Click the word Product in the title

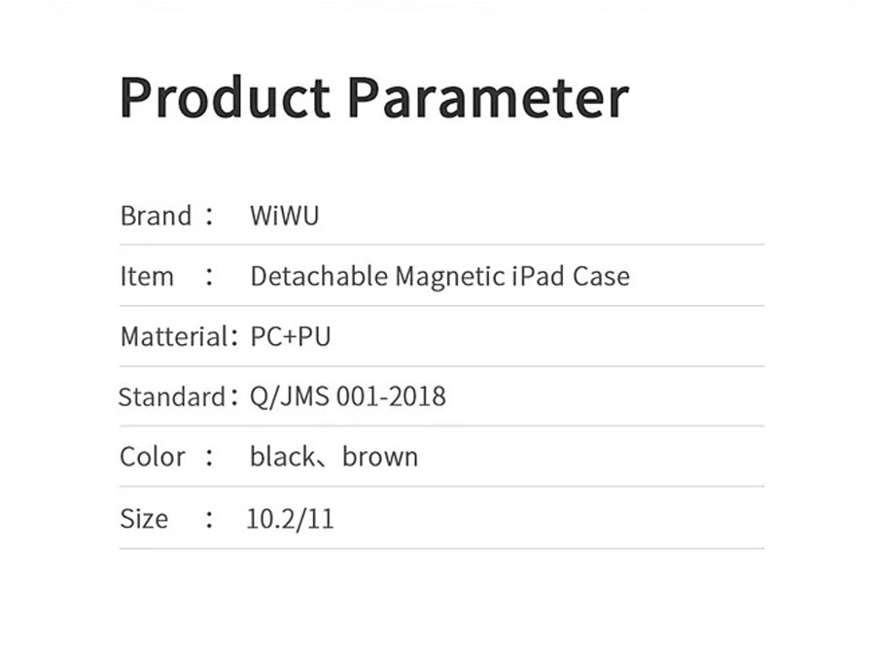[225, 97]
